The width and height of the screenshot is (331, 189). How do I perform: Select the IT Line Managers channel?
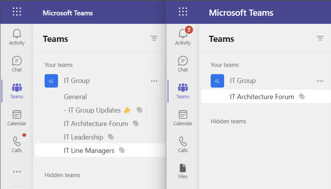(x=100, y=150)
